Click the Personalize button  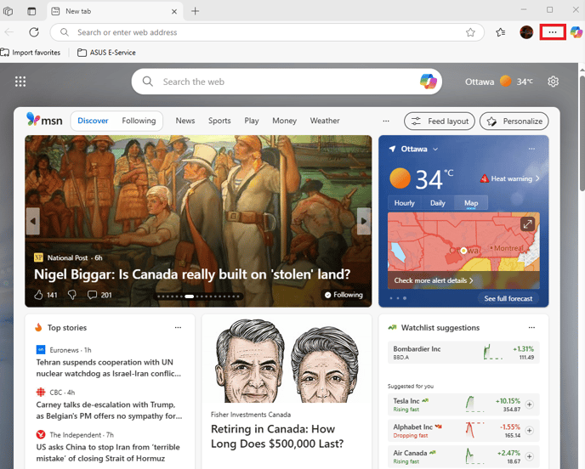(x=514, y=121)
